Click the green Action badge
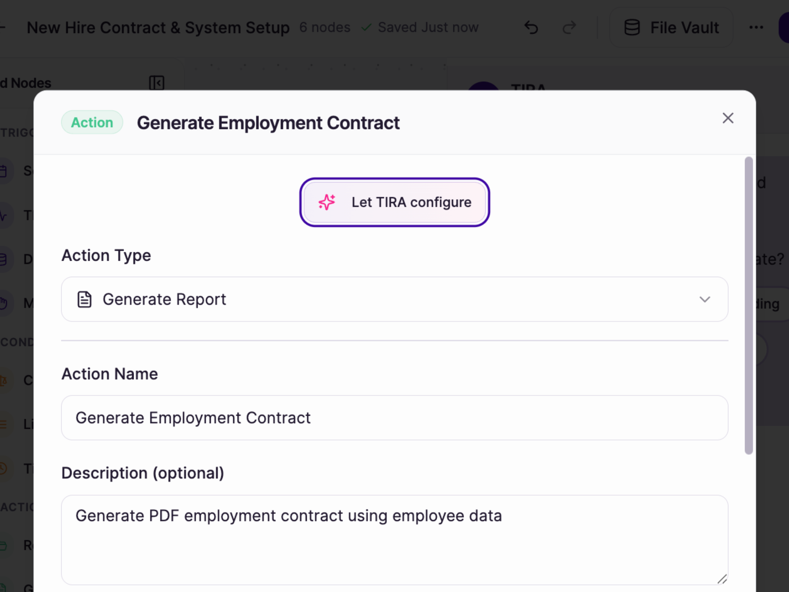This screenshot has height=592, width=789. point(92,123)
